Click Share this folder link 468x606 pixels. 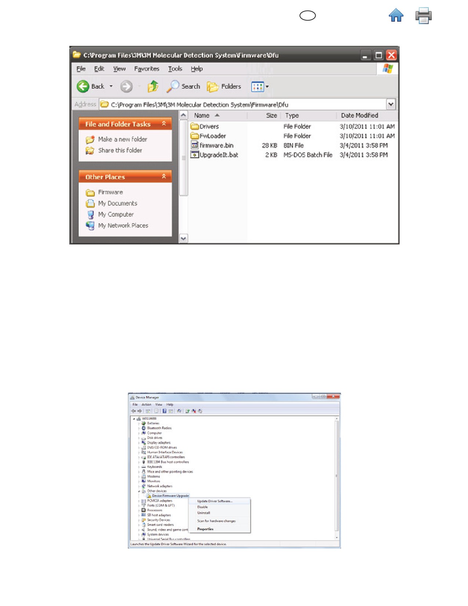coord(120,150)
